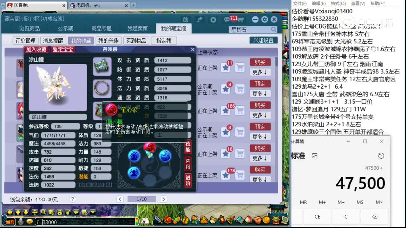
Task: Close the 召唤兽 pet detail panel
Action: (x=193, y=49)
